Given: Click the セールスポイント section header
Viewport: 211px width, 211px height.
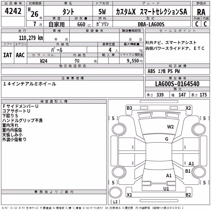Looking at the screenshot, I should tap(177, 31).
